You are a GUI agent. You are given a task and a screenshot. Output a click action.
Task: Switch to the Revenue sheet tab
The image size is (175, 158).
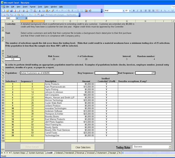pyautogui.click(x=80, y=153)
